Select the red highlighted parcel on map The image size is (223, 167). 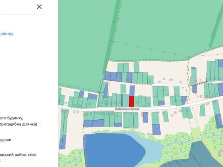[x=131, y=102]
